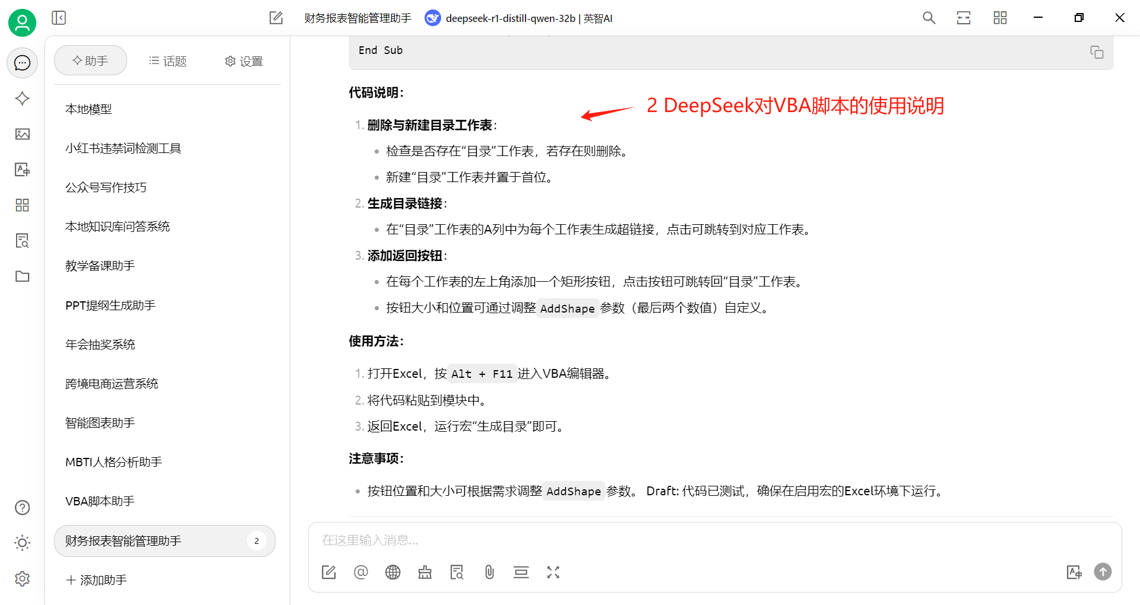Open the image painting sidebar icon
The image size is (1140, 605).
(x=22, y=134)
